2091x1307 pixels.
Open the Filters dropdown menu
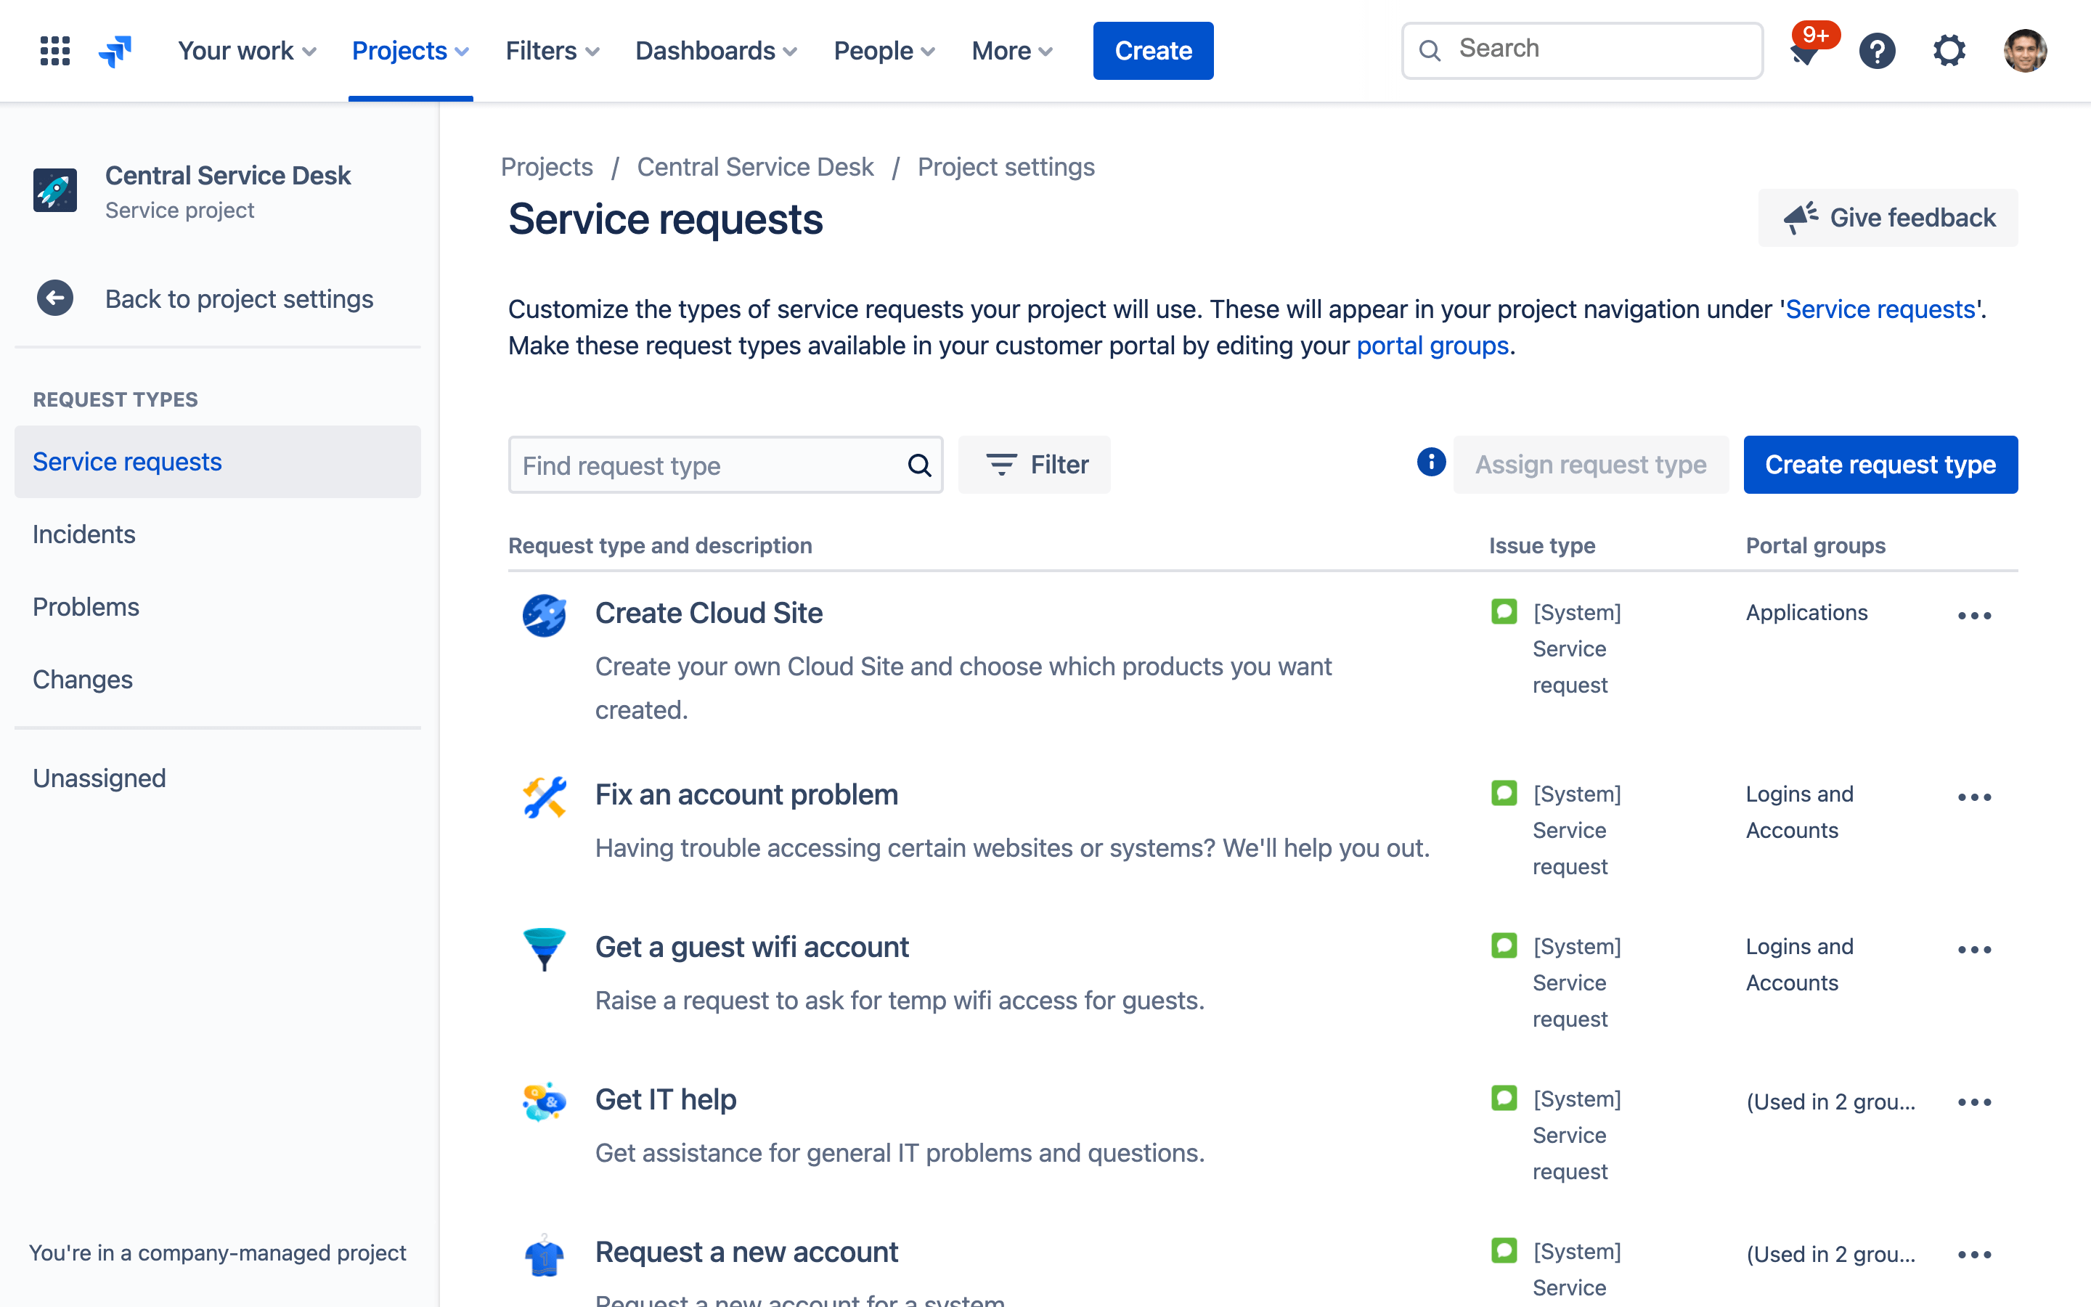pos(551,49)
